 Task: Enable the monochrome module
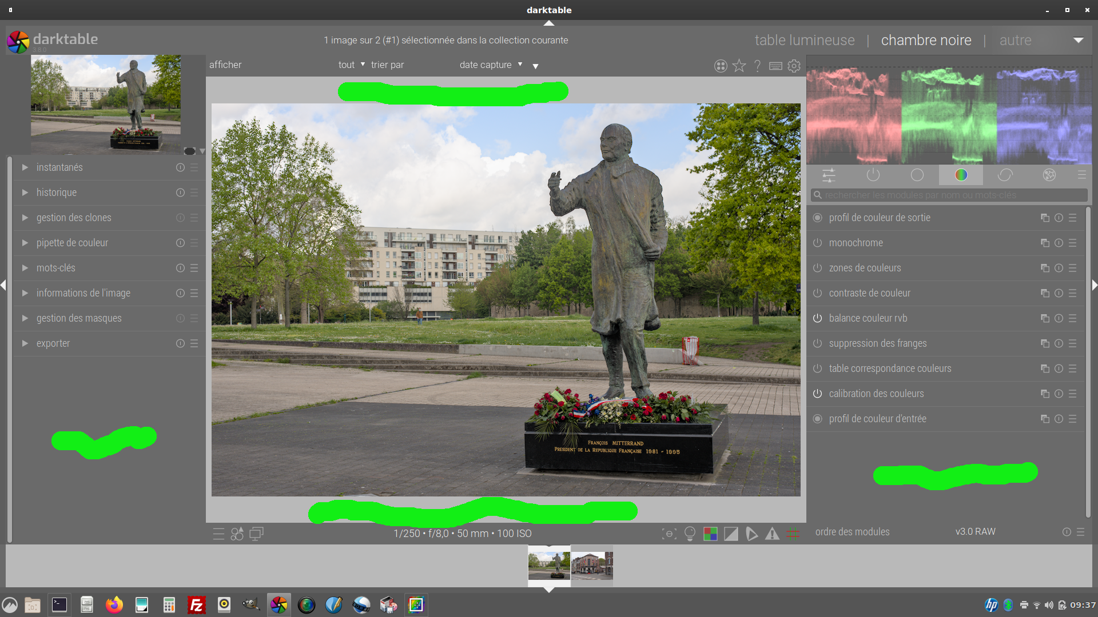tap(818, 243)
